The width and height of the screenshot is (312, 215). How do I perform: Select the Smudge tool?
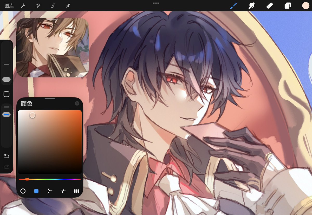(x=251, y=5)
